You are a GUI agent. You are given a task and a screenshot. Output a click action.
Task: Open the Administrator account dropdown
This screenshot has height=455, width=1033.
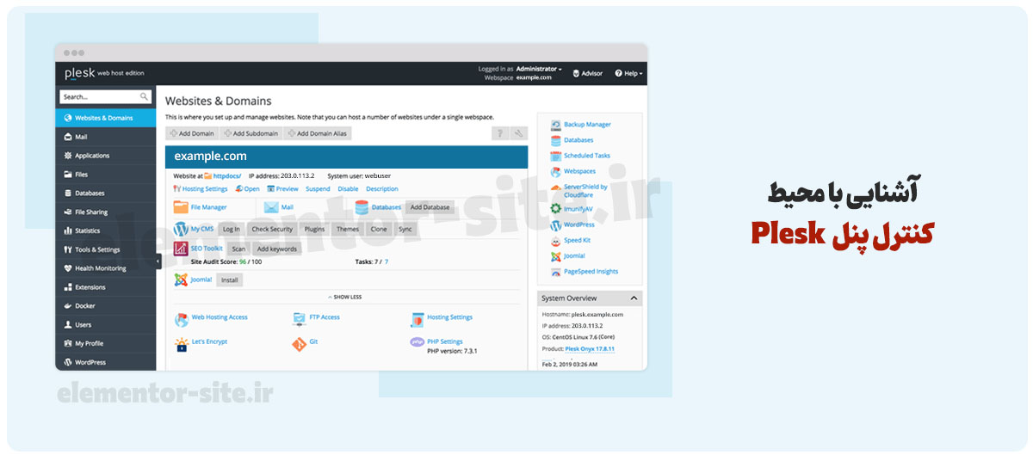(539, 69)
